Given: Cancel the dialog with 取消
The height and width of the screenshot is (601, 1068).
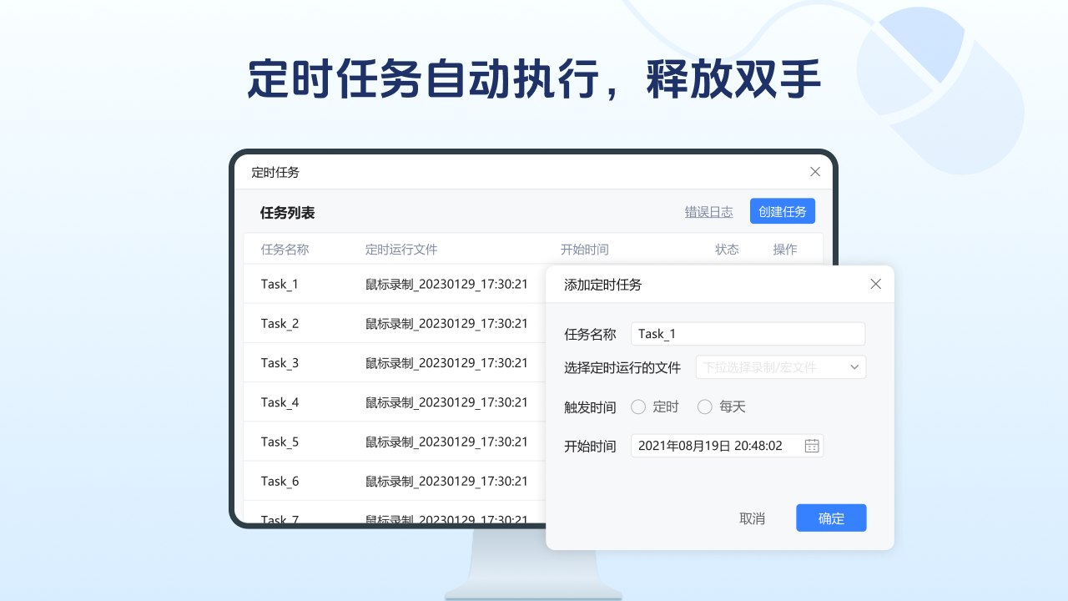Looking at the screenshot, I should pos(753,518).
